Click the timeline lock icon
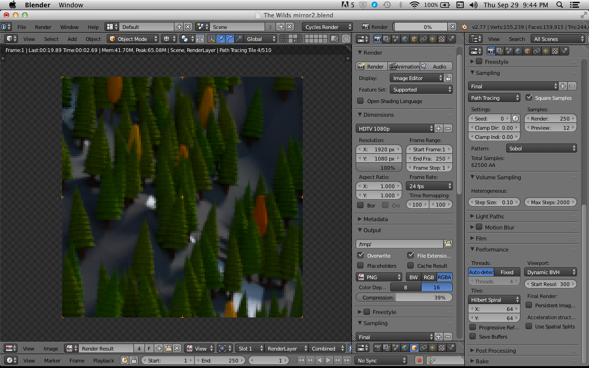 (x=134, y=361)
